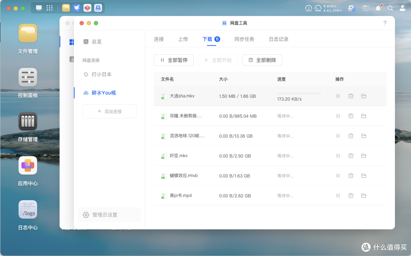Switch to 网盘工具 in top taskbar
This screenshot has width=411, height=256.
98,8
